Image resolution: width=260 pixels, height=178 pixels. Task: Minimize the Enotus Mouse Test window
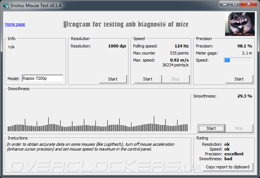point(225,4)
